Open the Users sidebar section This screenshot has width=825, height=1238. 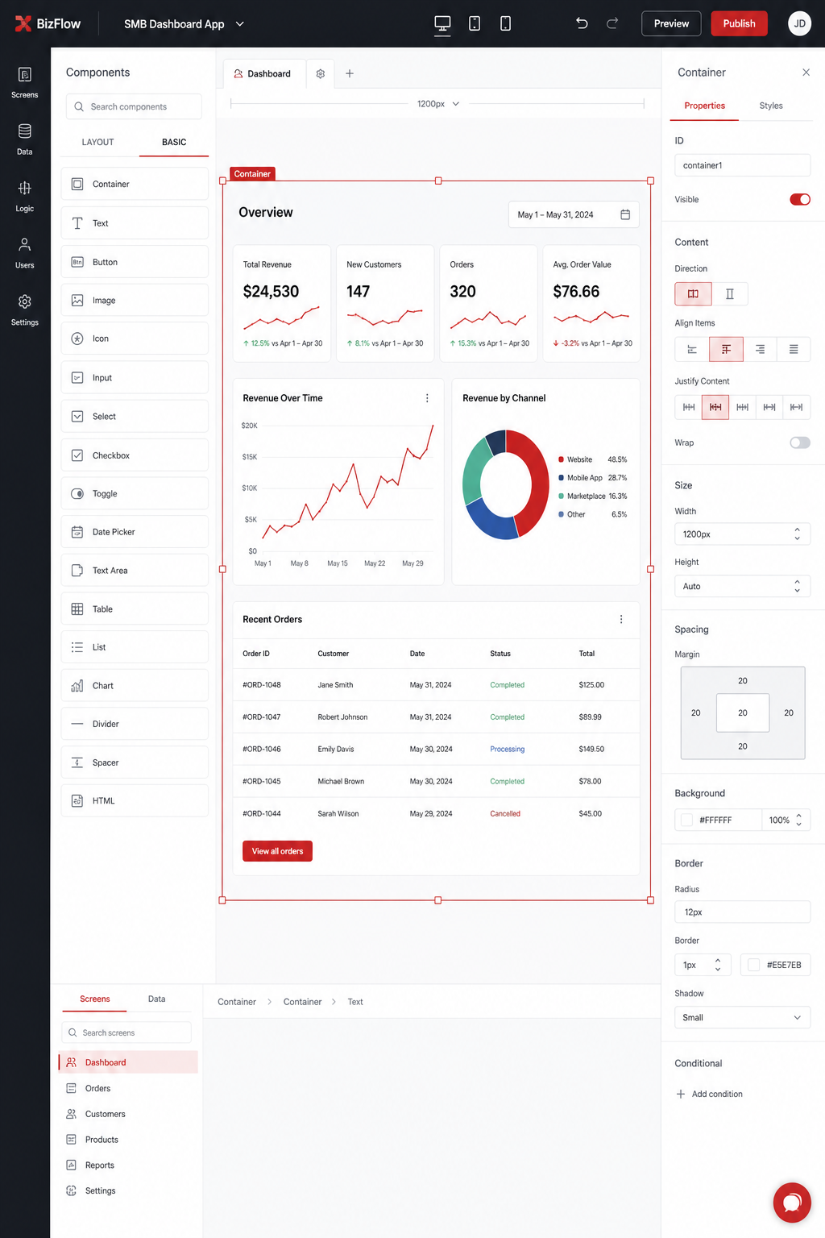point(25,253)
